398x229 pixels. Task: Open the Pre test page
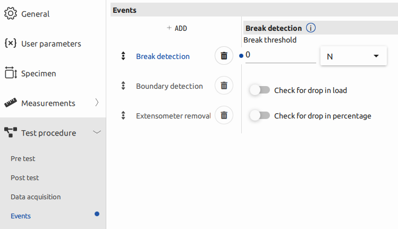click(x=23, y=158)
